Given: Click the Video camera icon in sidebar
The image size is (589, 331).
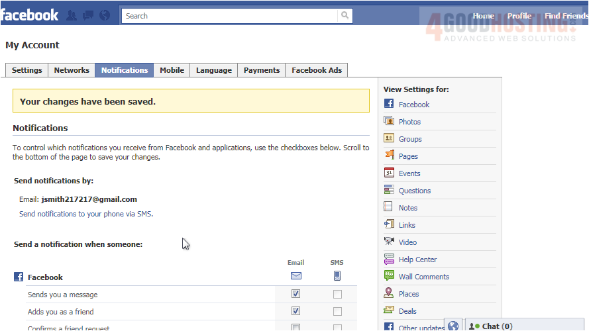Looking at the screenshot, I should pos(389,242).
